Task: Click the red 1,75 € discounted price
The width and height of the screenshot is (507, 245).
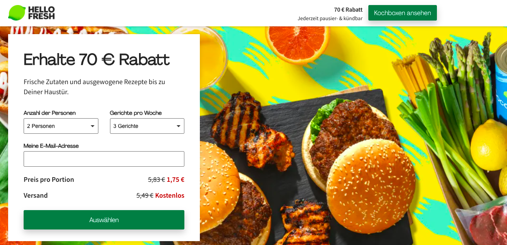Action: point(175,179)
